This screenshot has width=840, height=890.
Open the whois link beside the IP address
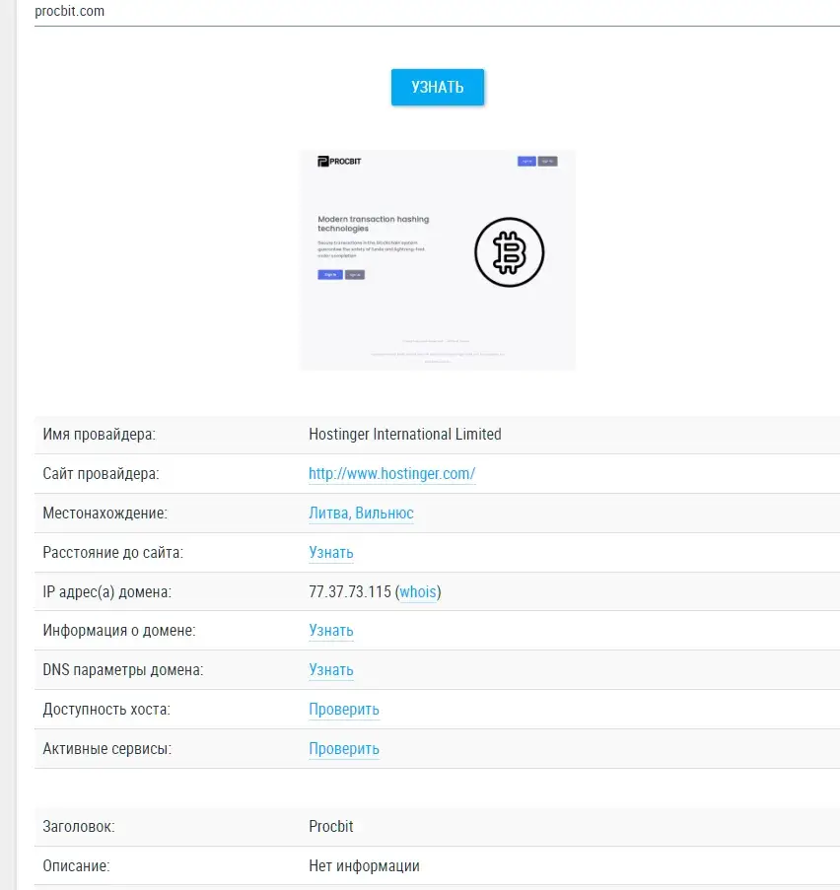418,592
